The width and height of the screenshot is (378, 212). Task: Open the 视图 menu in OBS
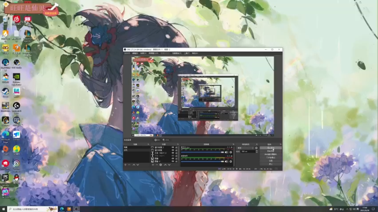(x=143, y=53)
